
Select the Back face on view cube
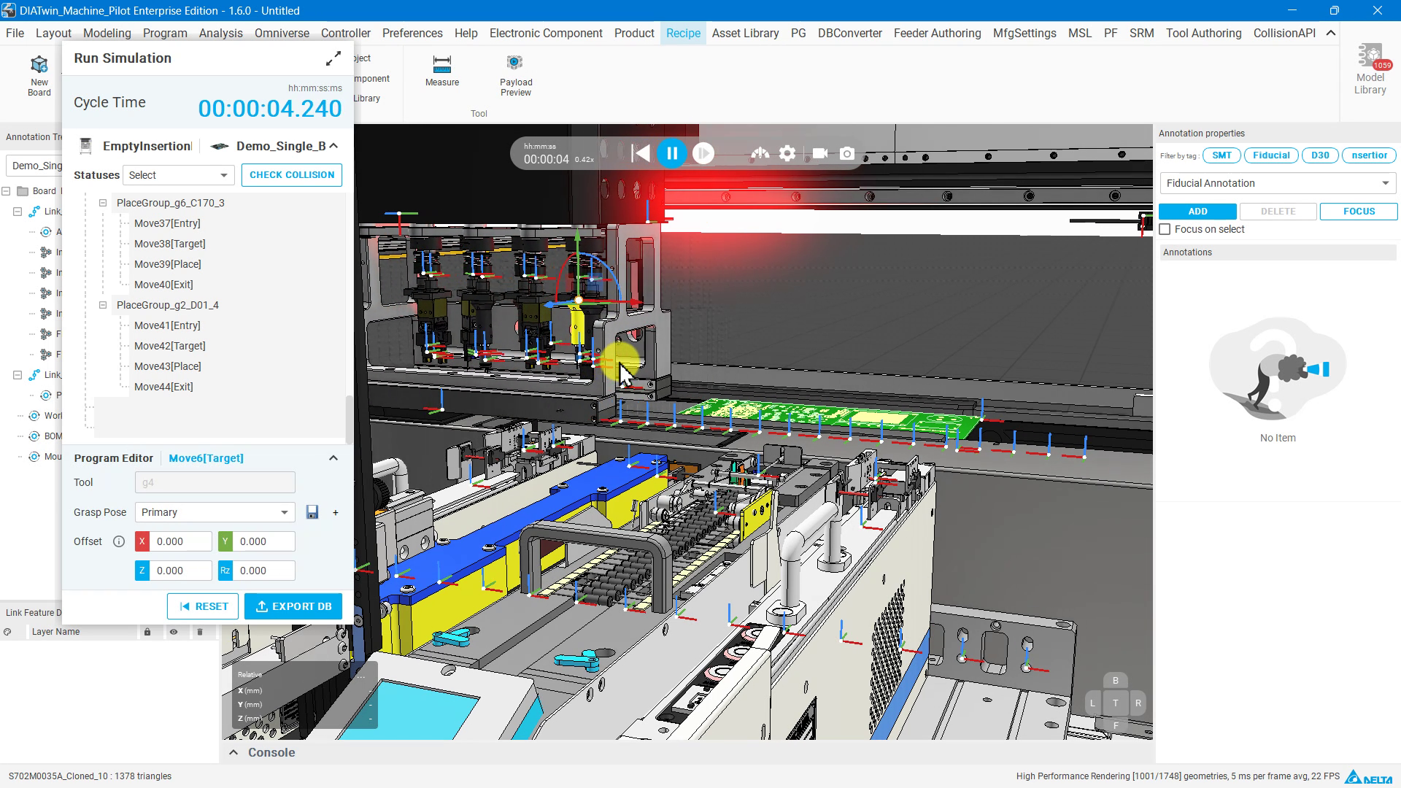[1115, 681]
